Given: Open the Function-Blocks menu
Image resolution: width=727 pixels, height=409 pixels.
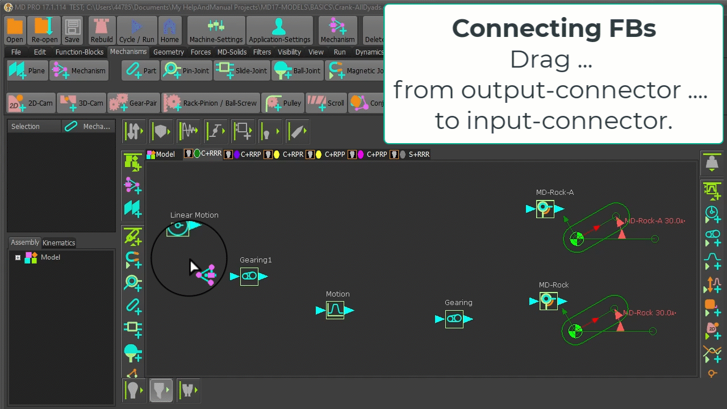Looking at the screenshot, I should (80, 52).
